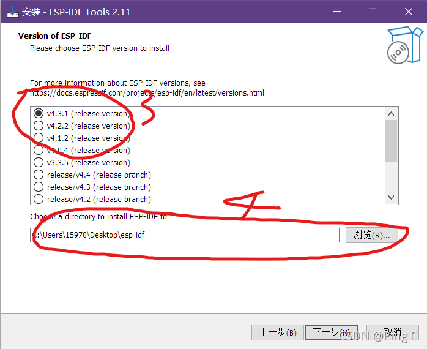Screen dimensions: 427x349
Task: Click the ESP-IDF install directory path field
Action: coord(185,235)
